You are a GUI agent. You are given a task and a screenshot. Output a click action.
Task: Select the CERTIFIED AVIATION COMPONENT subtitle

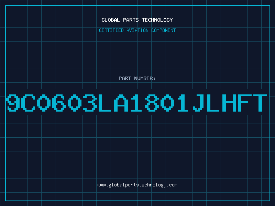pos(137,30)
